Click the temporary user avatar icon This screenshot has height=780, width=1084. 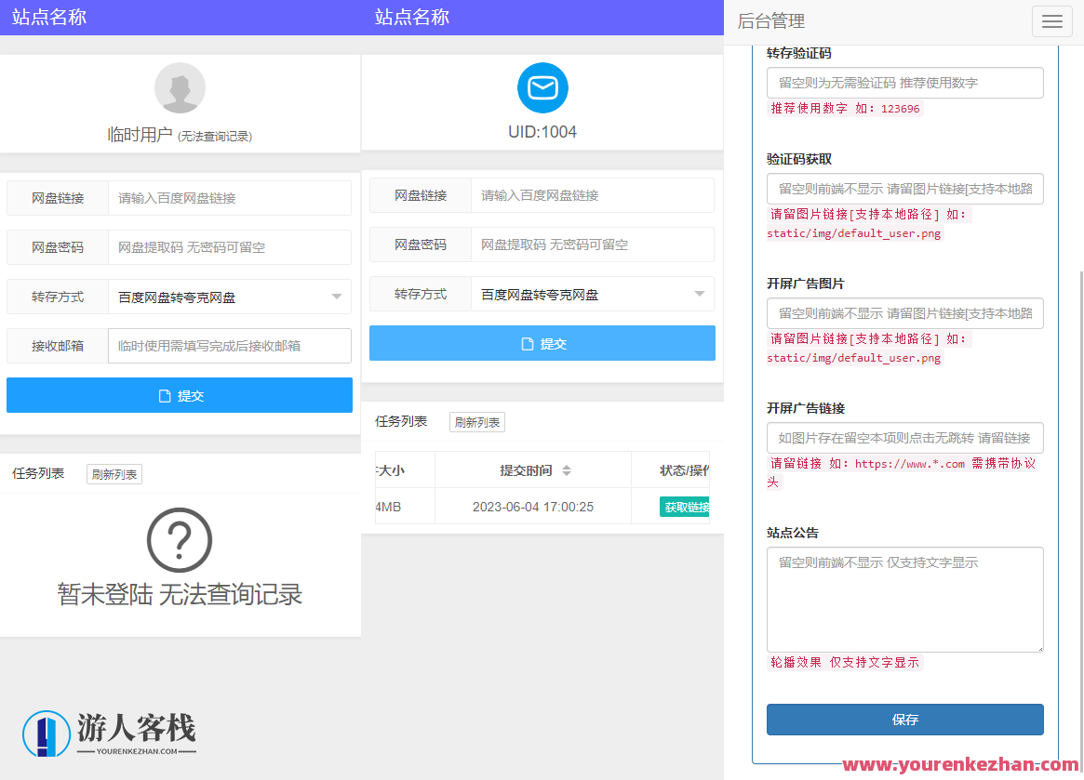[179, 87]
